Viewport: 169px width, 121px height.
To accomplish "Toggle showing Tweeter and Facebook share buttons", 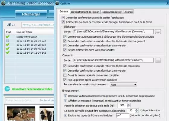I will (63, 22).
